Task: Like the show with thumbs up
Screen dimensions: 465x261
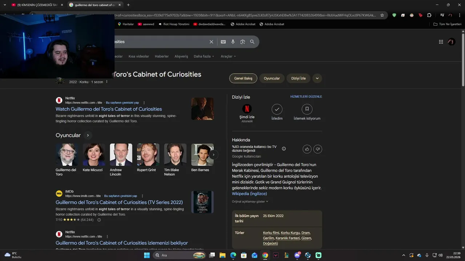Action: (x=307, y=149)
